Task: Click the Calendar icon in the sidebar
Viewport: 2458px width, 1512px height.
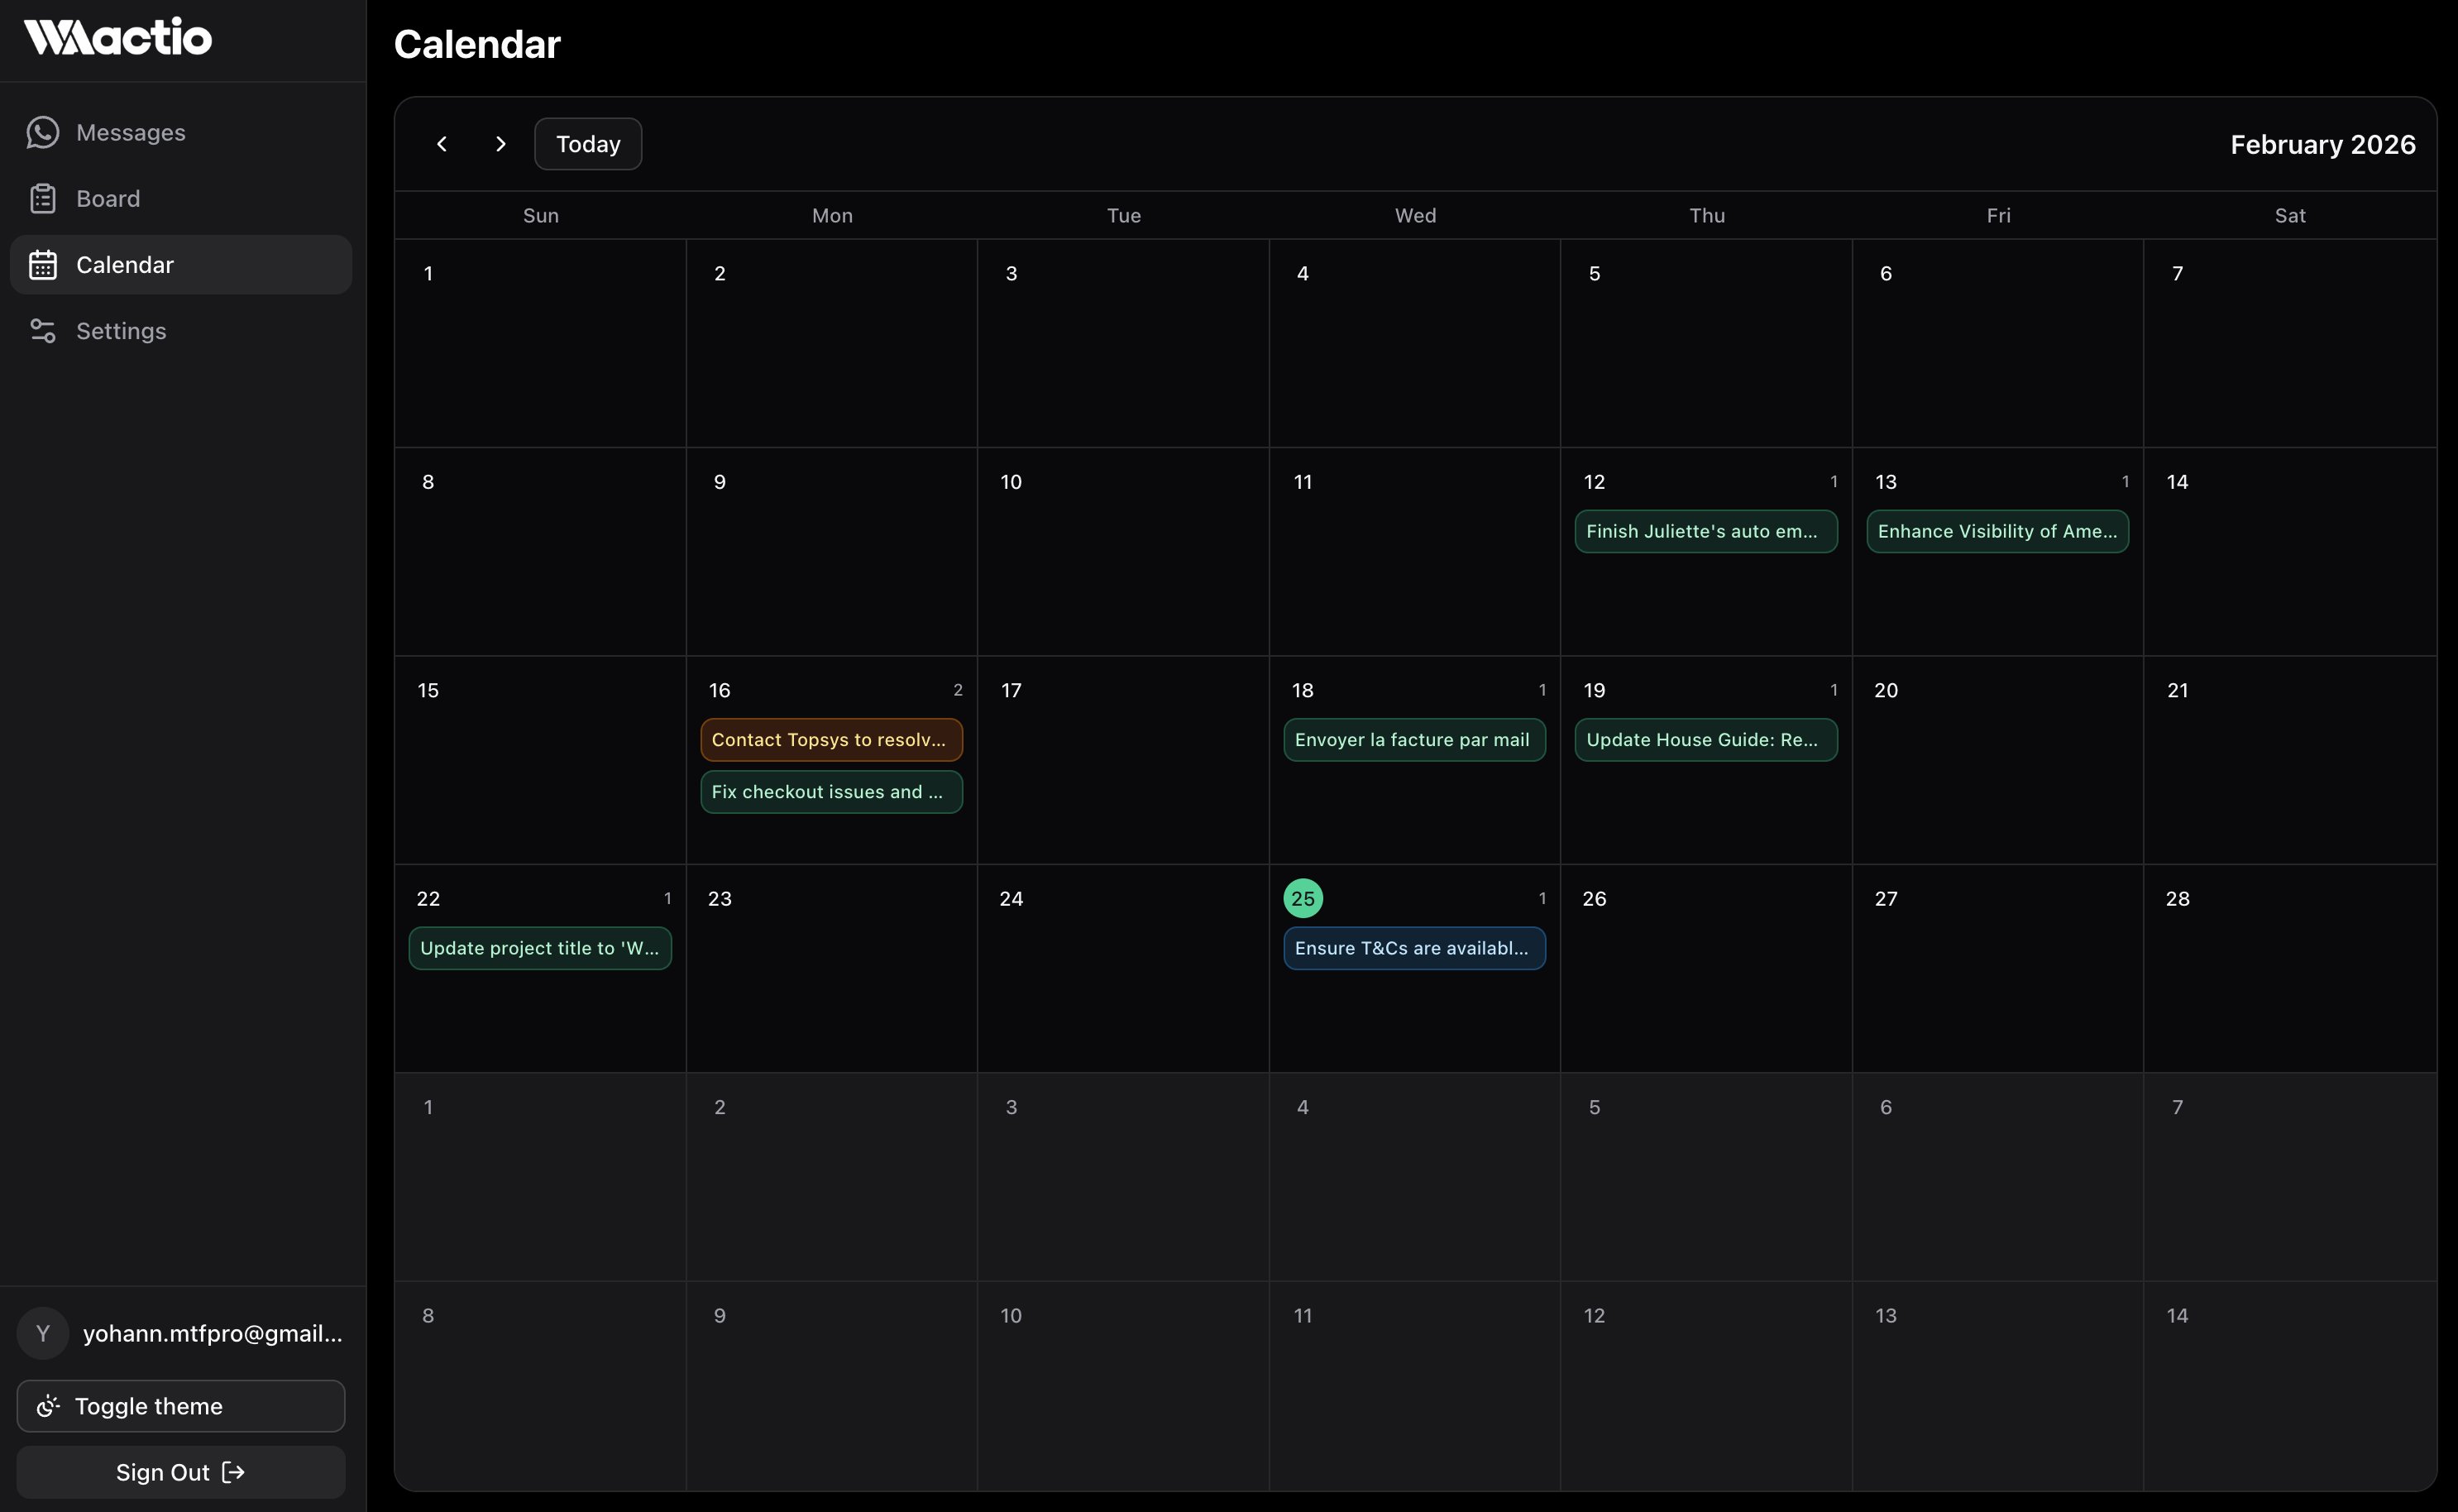Action: [43, 264]
